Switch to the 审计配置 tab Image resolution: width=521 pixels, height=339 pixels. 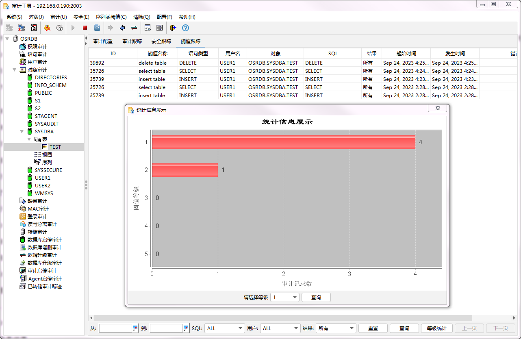[103, 41]
